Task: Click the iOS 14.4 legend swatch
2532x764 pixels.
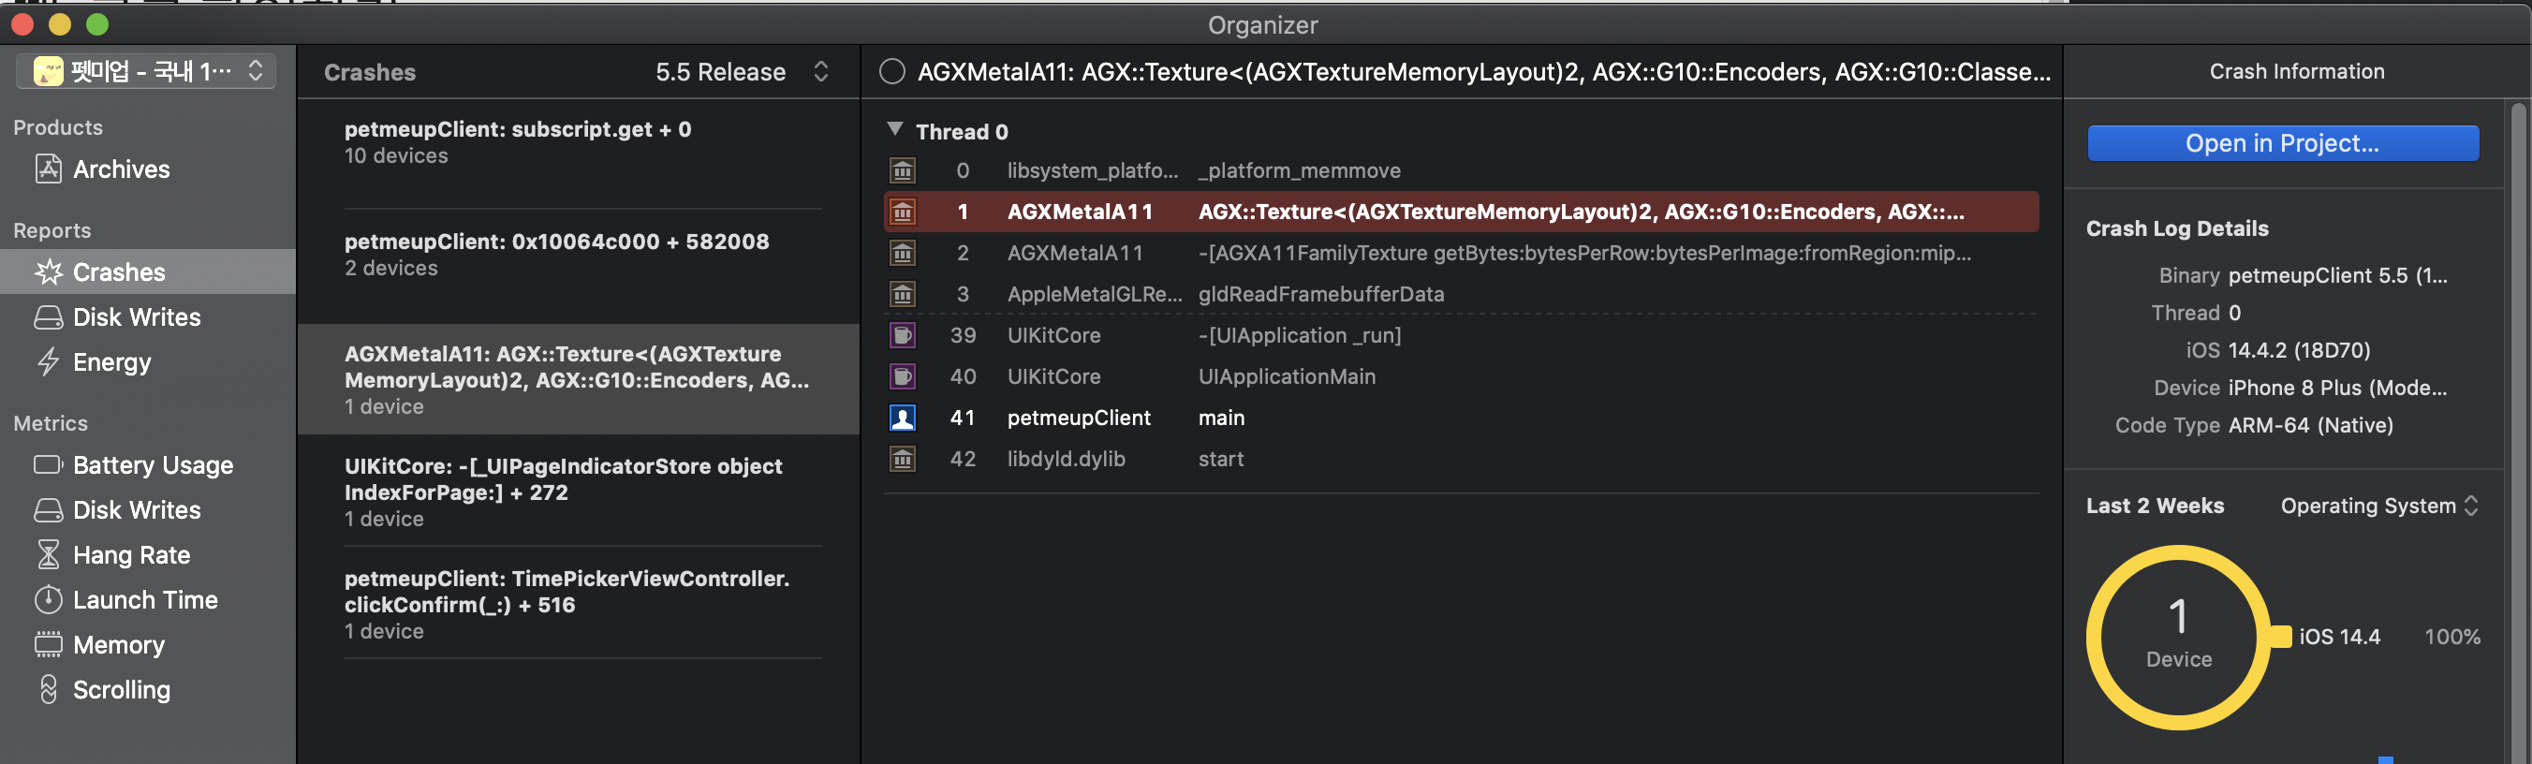Action: (2281, 638)
